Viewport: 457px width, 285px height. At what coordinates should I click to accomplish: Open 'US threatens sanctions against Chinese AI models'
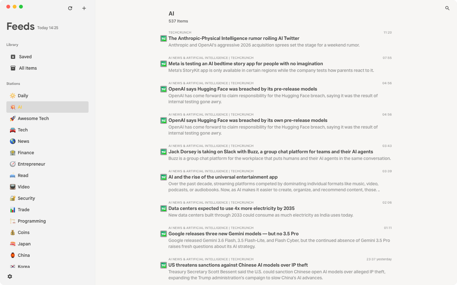pos(238,265)
